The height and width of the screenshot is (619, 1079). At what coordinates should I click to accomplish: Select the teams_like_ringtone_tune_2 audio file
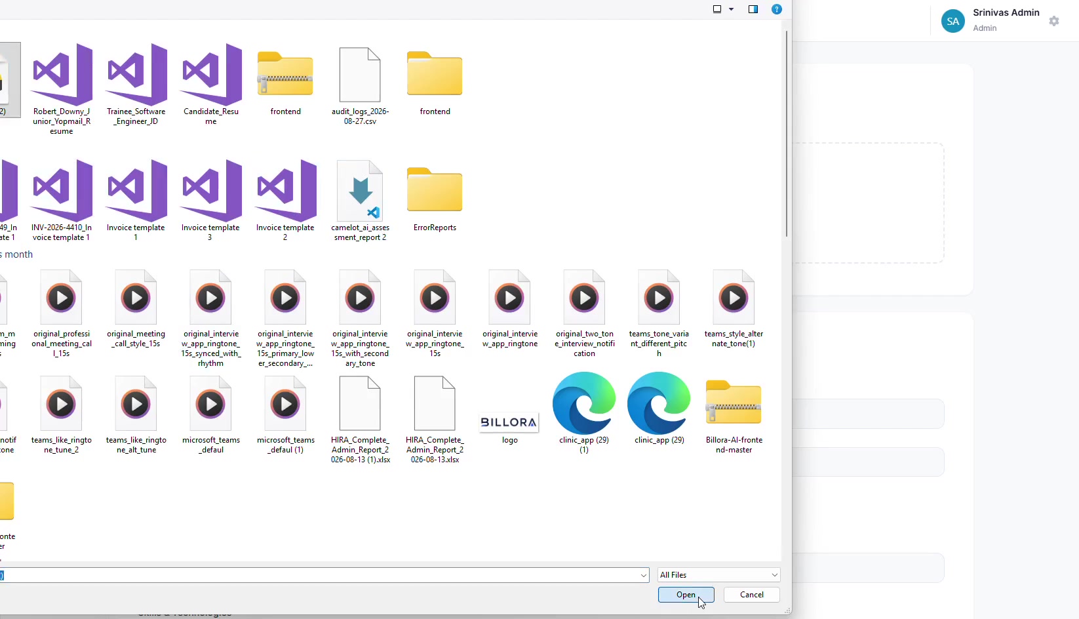point(62,403)
